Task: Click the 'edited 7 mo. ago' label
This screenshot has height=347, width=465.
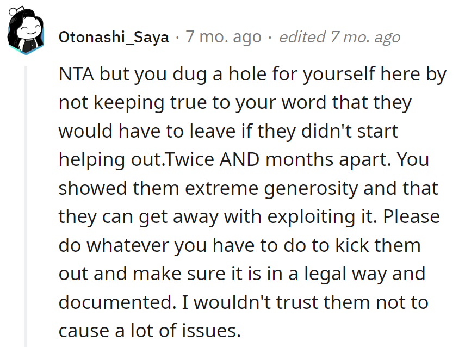Action: pos(339,37)
